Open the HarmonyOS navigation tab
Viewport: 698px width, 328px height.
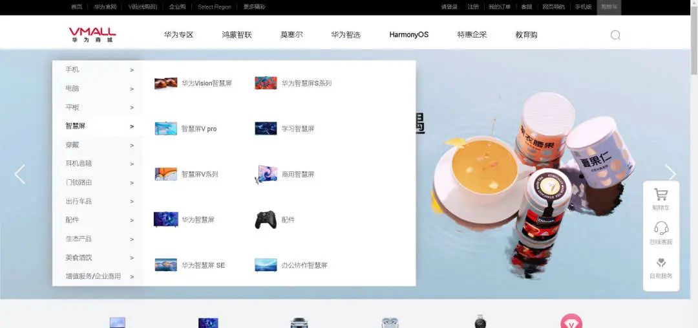click(408, 35)
